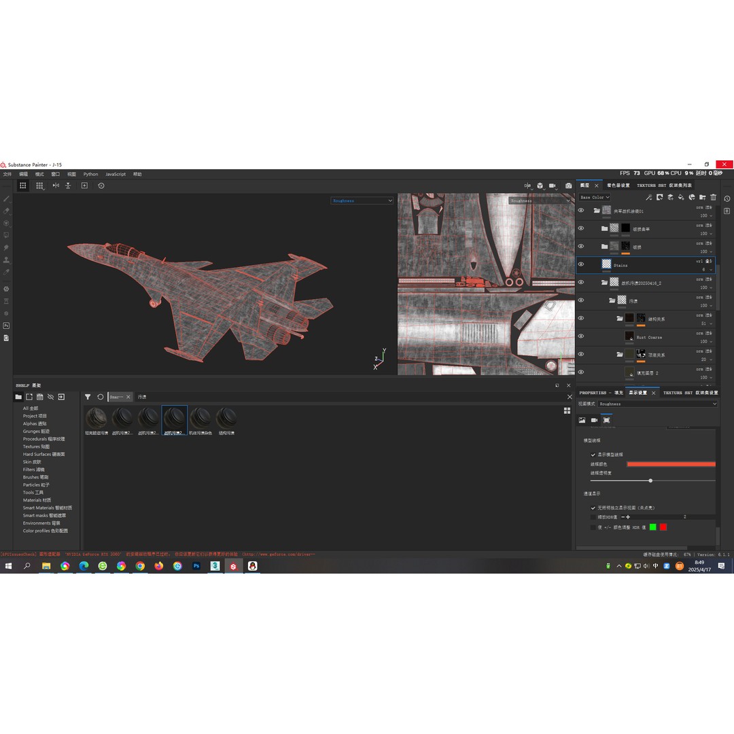Click the shelf import resources arrow icon
Viewport: 734px width, 734px height.
(x=61, y=397)
